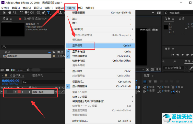Open the viewer resolution dropdown arrow
The image size is (193, 124).
[143, 70]
